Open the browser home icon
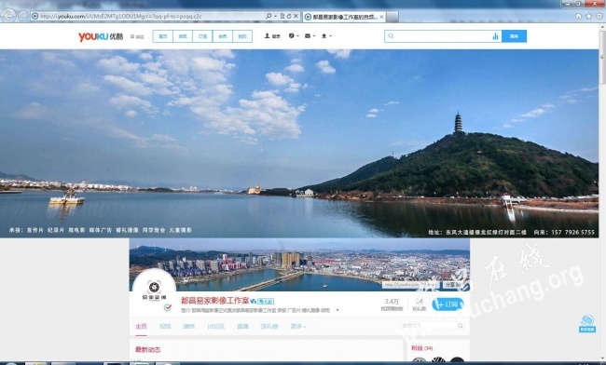This screenshot has width=606, height=365. tap(579, 16)
